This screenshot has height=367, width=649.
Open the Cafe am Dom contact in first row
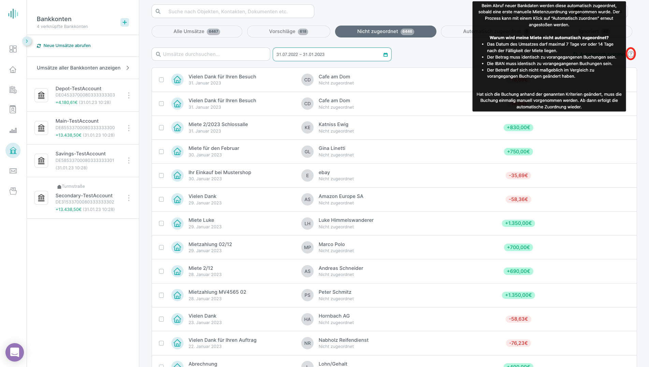click(334, 77)
